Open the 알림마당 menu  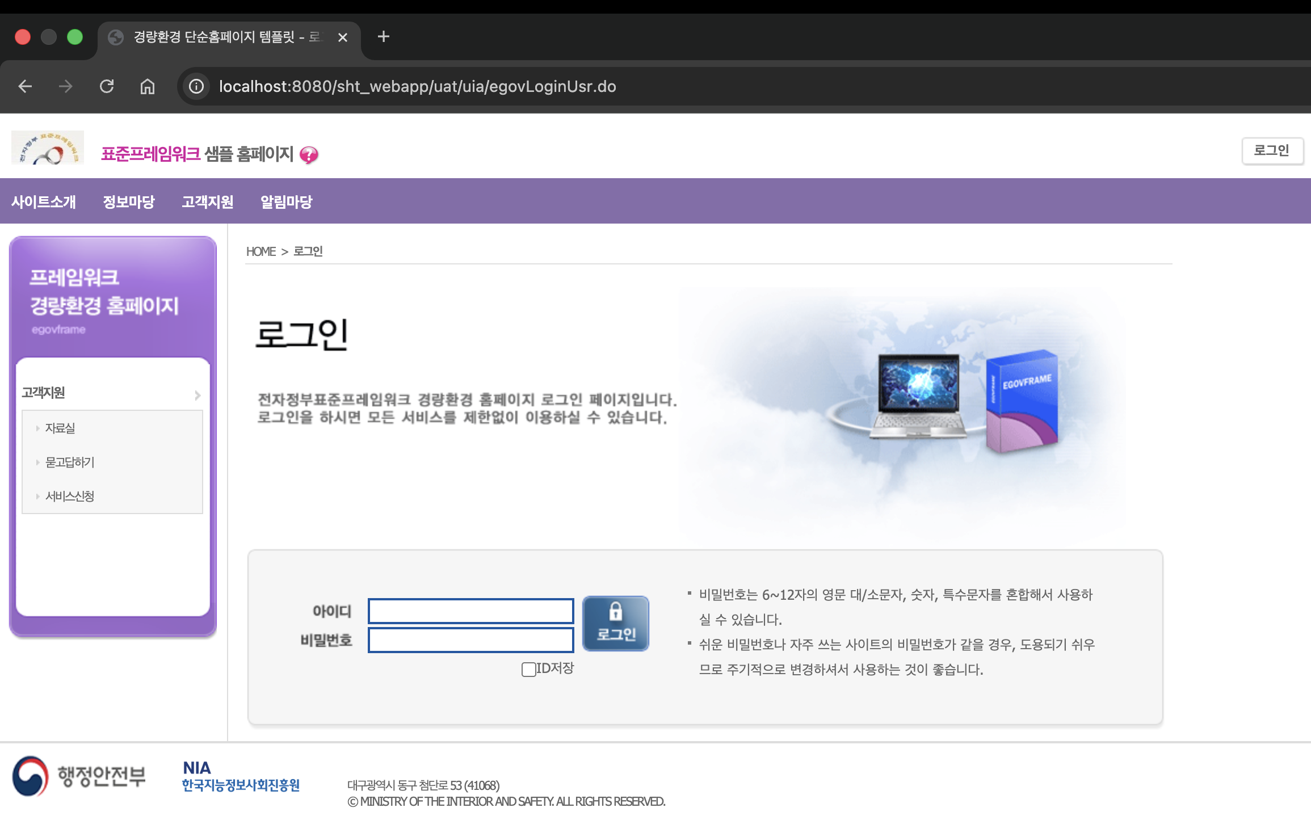tap(287, 201)
